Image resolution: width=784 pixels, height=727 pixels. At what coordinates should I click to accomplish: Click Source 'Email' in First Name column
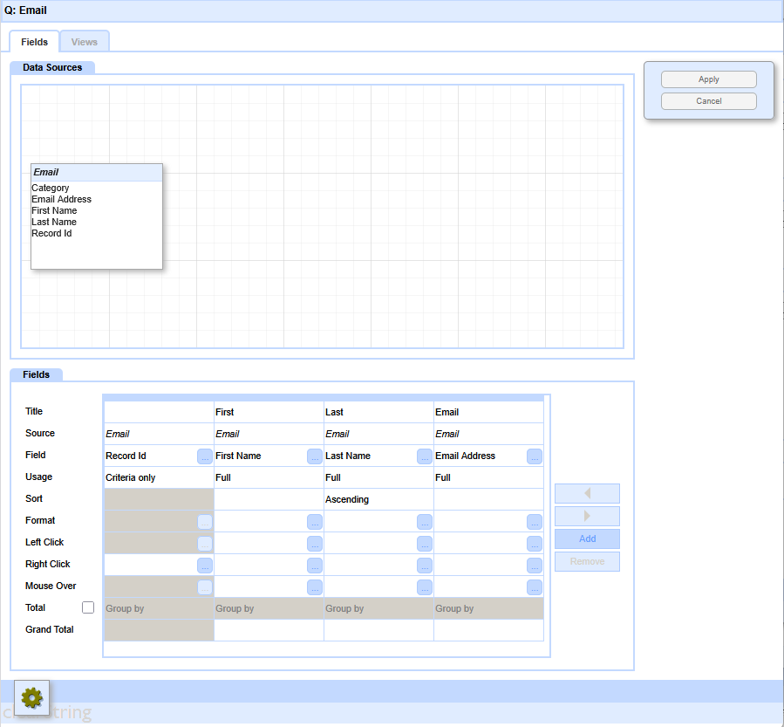pyautogui.click(x=269, y=434)
